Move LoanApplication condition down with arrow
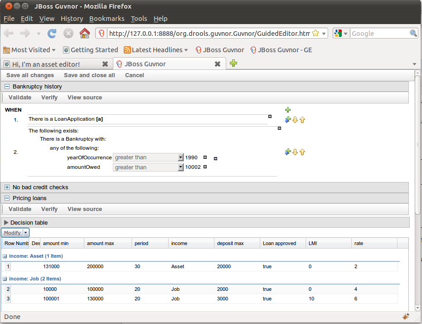The height and width of the screenshot is (324, 422). pyautogui.click(x=295, y=120)
